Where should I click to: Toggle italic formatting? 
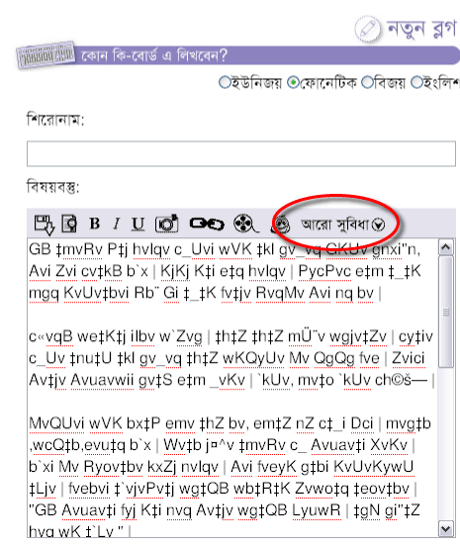coord(117,224)
